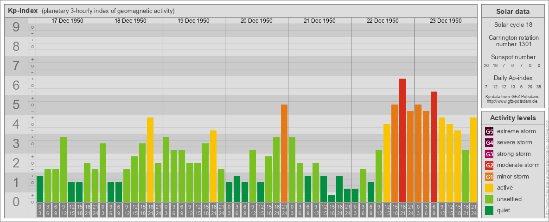Viewport: 549px width, 222px height.
Task: Click the 'severe storm' legend label
Action: tap(515, 142)
